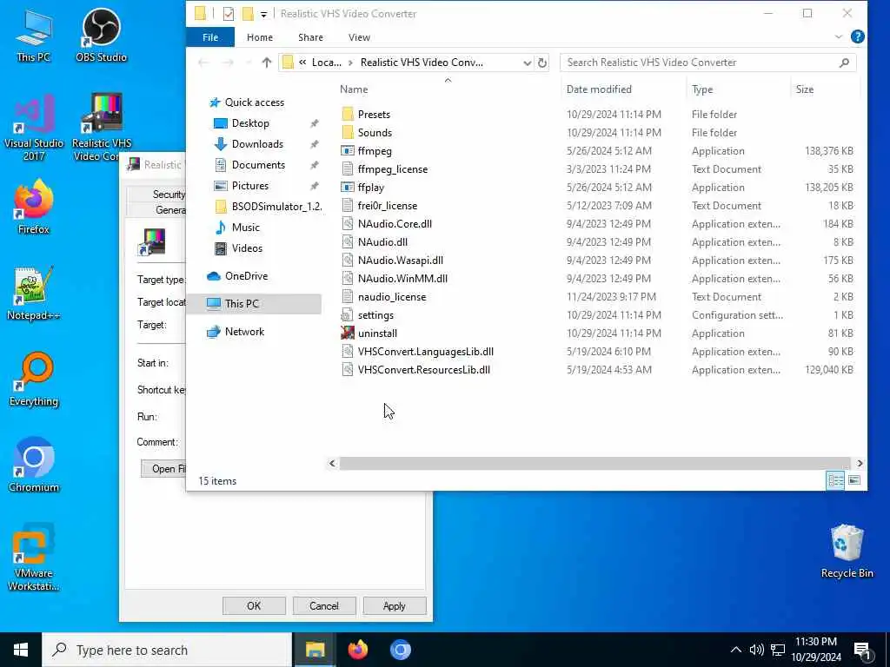
Task: Select the Recycle Bin icon
Action: click(847, 551)
